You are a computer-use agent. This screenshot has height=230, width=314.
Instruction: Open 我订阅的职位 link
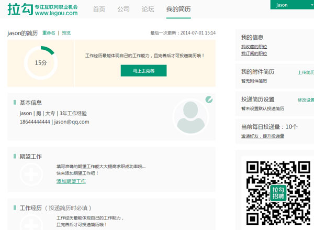coord(254,53)
